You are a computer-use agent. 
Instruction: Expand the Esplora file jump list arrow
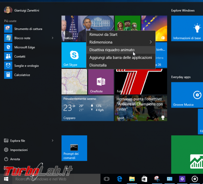[52, 141]
